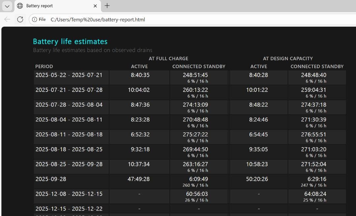
Task: Open a new tab with plus icon
Action: pyautogui.click(x=107, y=6)
